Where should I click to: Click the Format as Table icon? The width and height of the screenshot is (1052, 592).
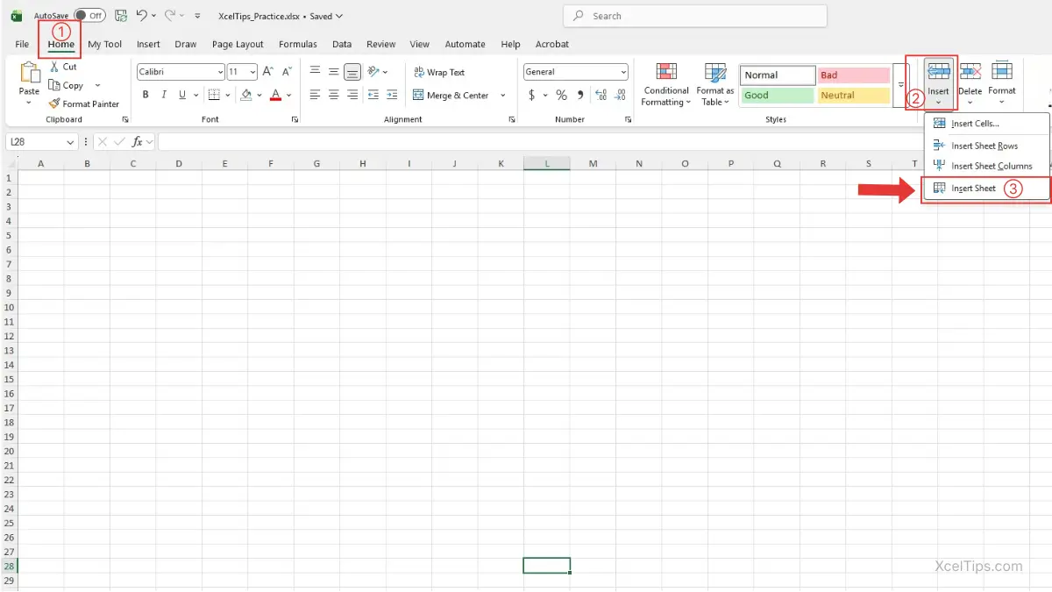tap(715, 85)
